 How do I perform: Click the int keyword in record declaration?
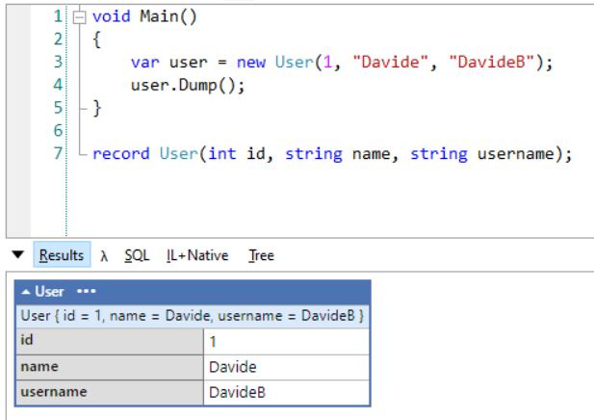coord(222,154)
